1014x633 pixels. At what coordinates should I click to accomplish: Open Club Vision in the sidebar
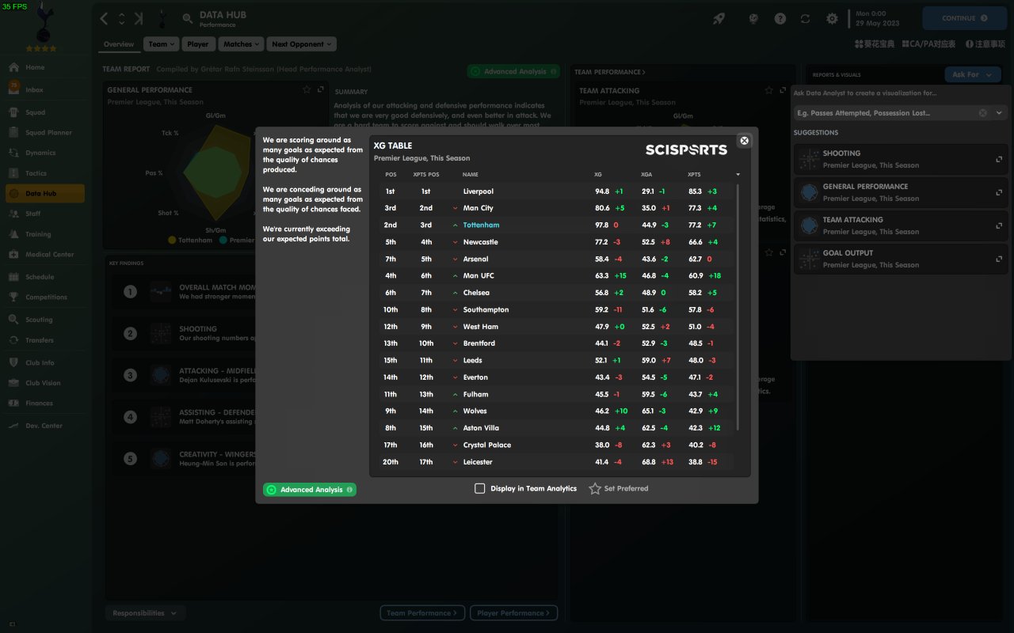[x=44, y=383]
